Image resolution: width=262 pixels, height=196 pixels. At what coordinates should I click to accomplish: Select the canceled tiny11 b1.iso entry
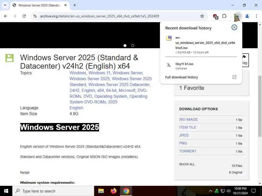[x=201, y=66]
